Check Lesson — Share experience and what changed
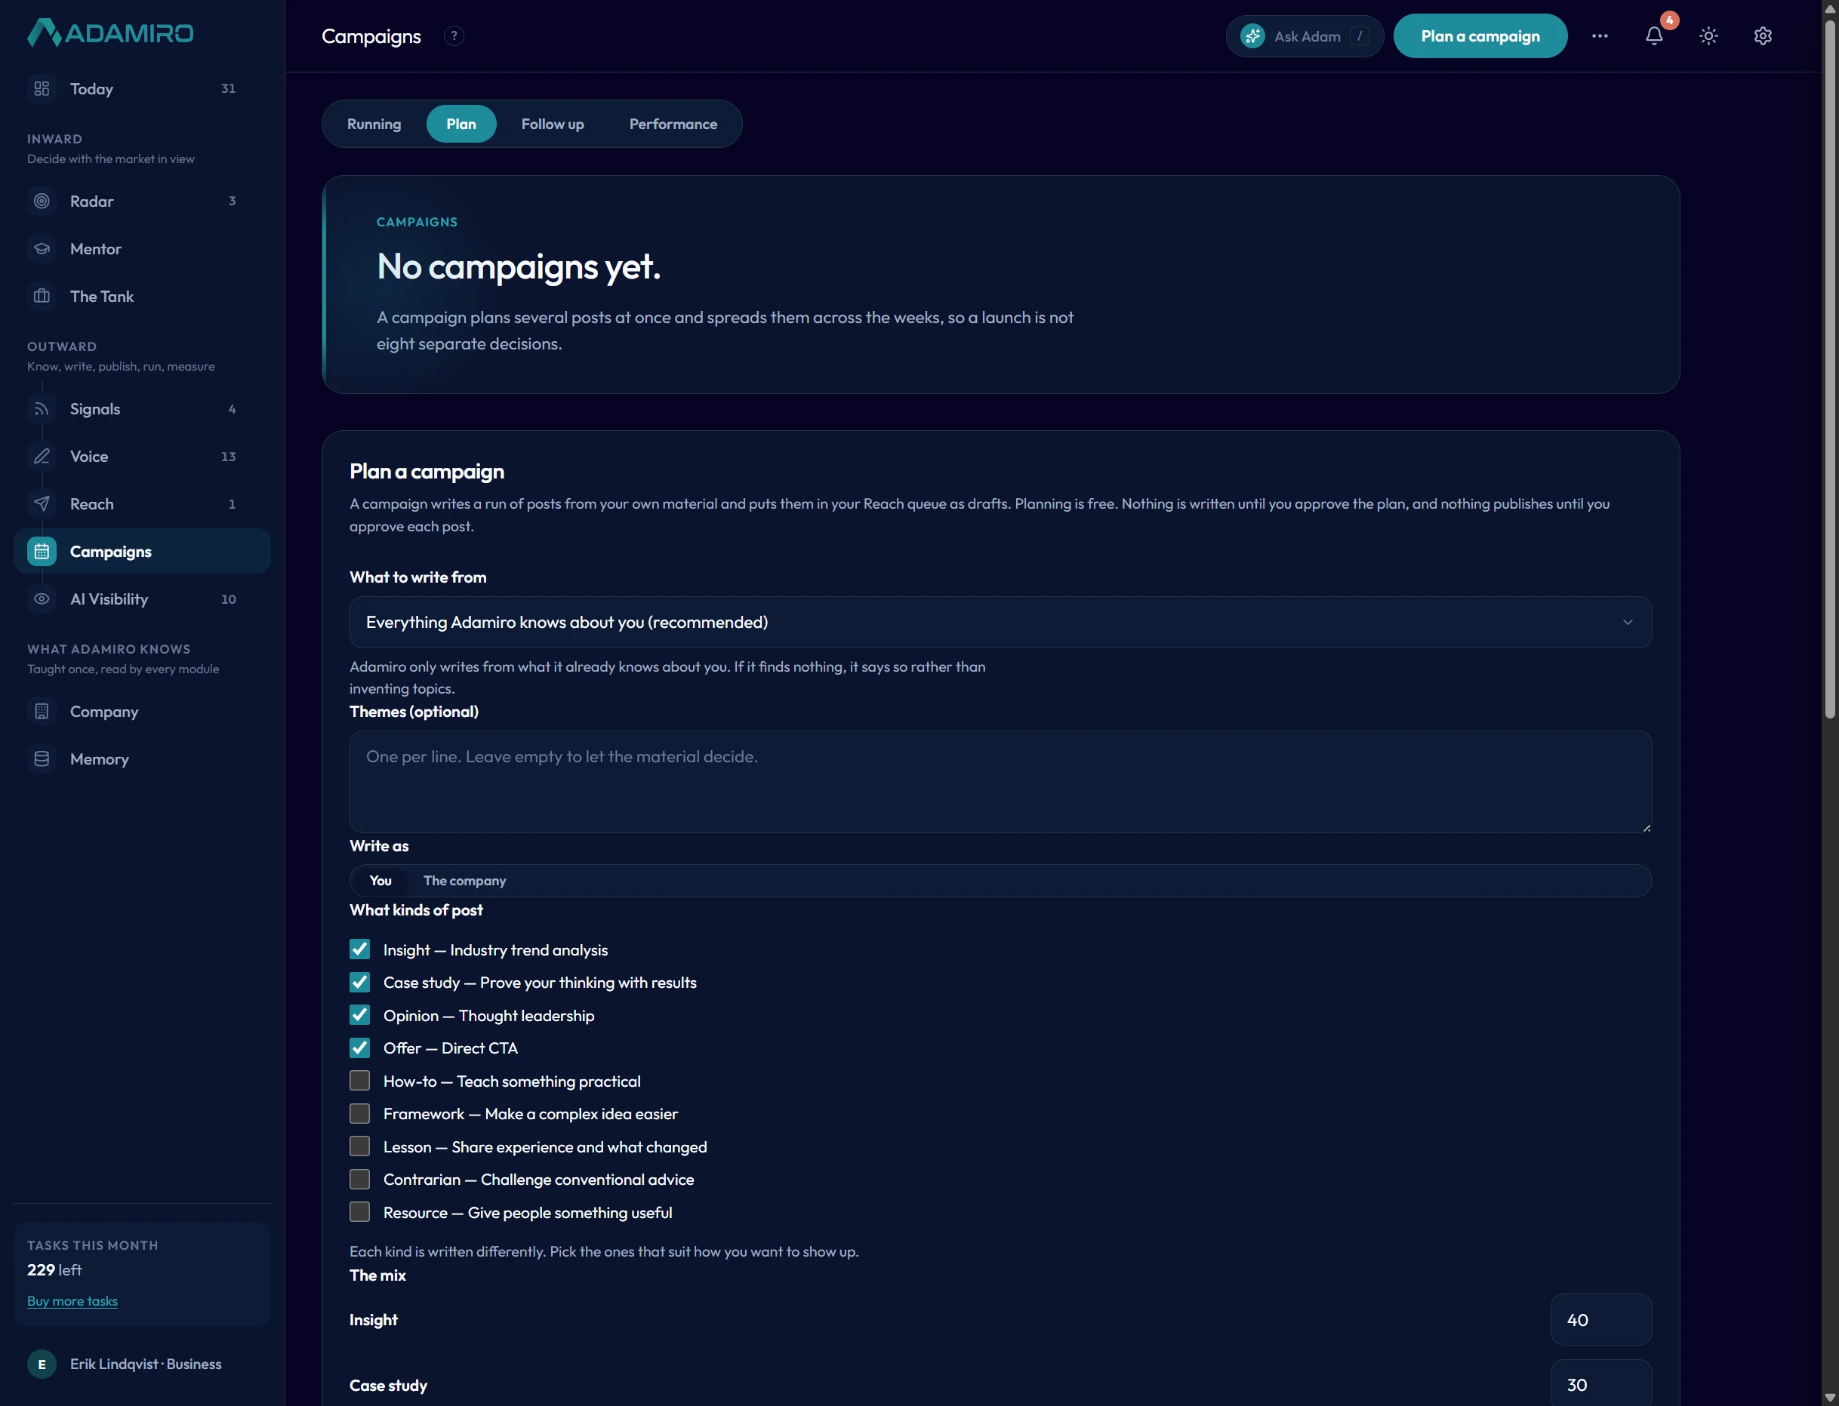The width and height of the screenshot is (1839, 1406). 360,1146
